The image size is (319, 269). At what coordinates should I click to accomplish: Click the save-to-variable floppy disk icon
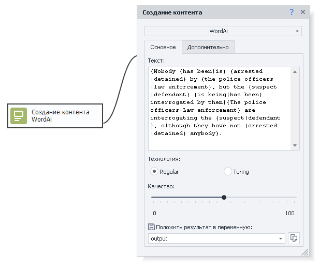pos(151,227)
